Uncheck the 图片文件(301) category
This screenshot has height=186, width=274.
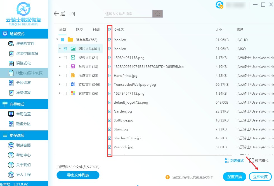(x=66, y=49)
